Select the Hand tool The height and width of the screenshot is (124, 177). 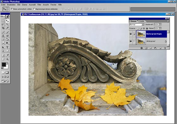tap(3, 59)
